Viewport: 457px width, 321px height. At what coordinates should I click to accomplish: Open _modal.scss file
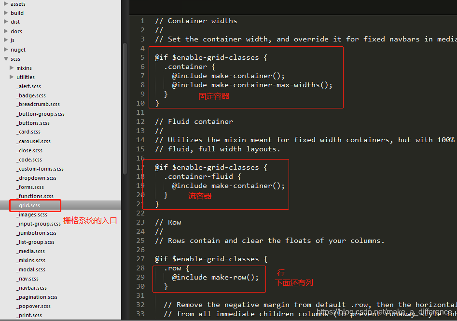(31, 270)
